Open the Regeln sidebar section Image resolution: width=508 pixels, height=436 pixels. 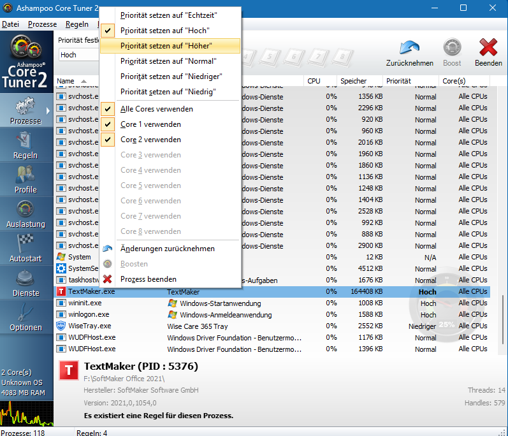26,145
